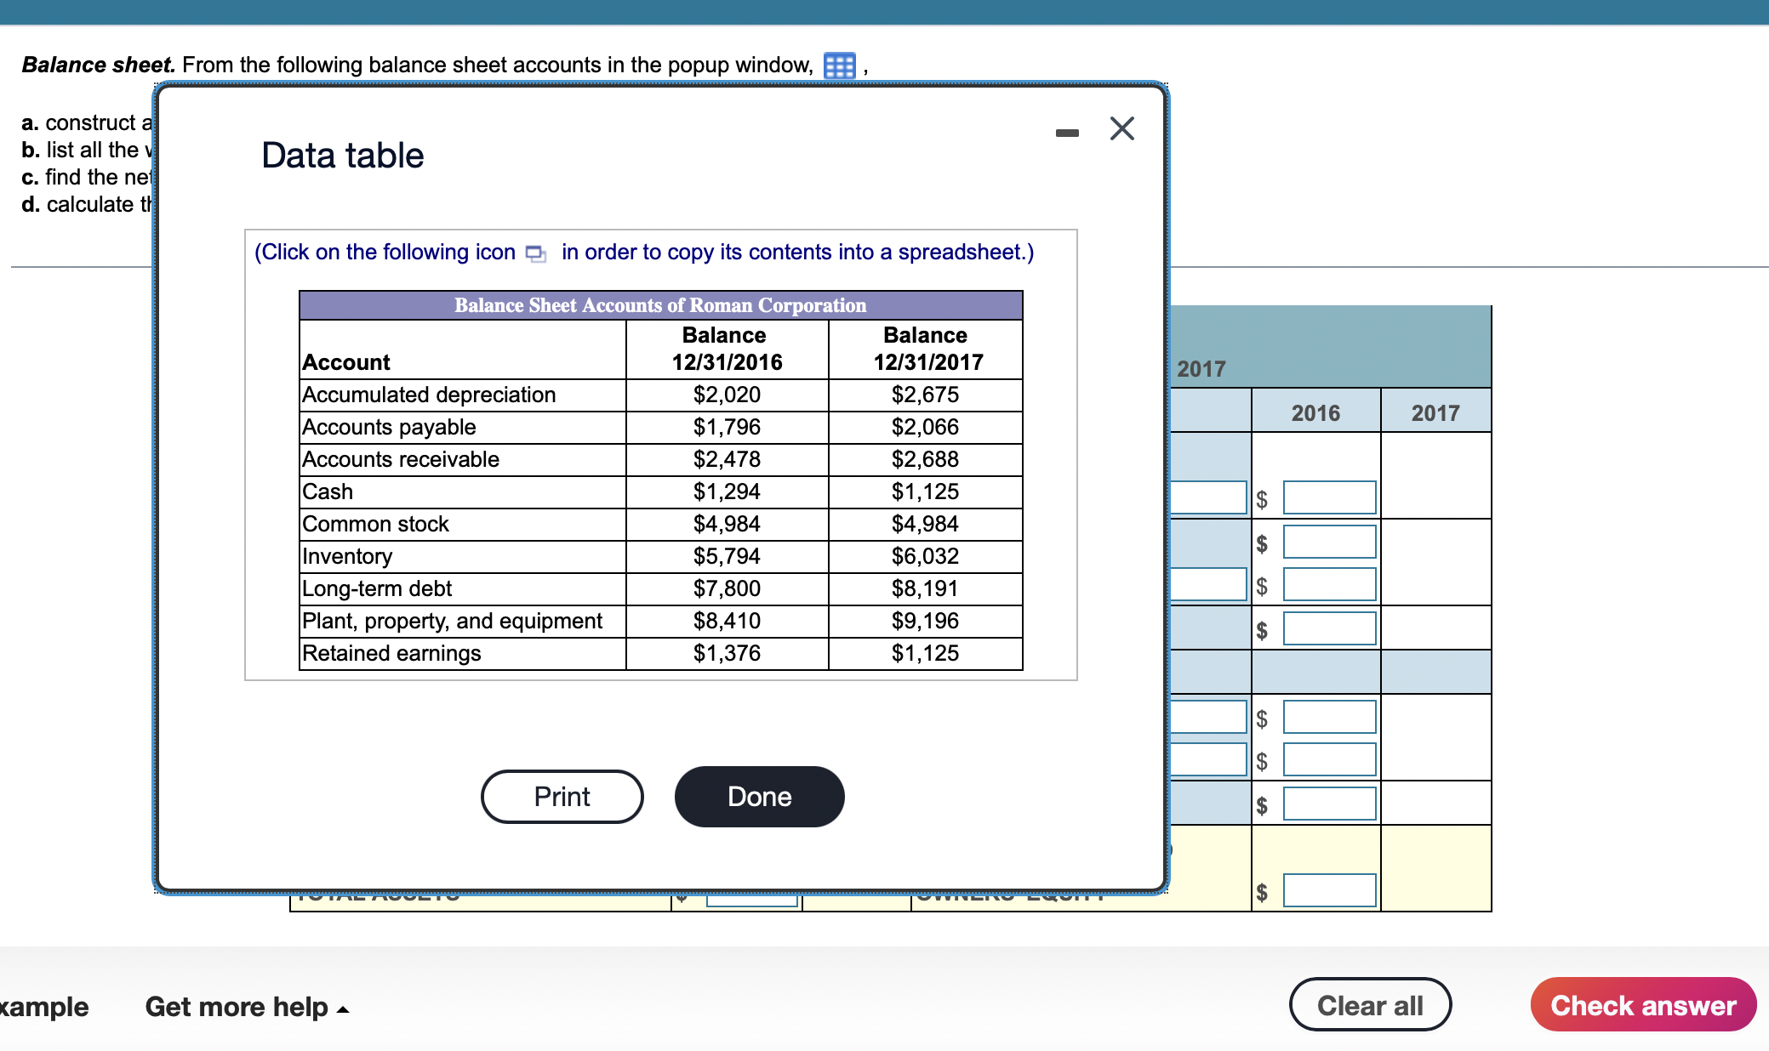The width and height of the screenshot is (1769, 1051).
Task: Click the $7,800 long-term debt value
Action: coord(727,588)
